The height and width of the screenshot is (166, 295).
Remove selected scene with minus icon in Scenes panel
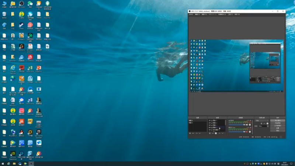click(x=193, y=133)
